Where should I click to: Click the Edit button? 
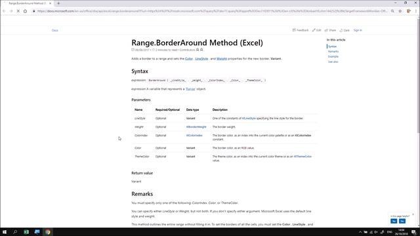coord(316,30)
